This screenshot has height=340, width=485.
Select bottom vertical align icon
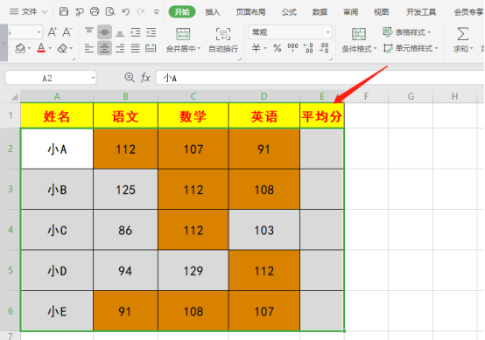[x=120, y=32]
